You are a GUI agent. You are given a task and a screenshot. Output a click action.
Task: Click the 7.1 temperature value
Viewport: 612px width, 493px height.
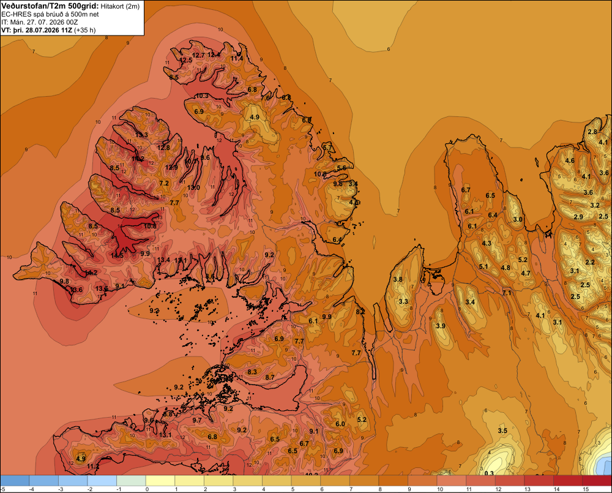(507, 293)
